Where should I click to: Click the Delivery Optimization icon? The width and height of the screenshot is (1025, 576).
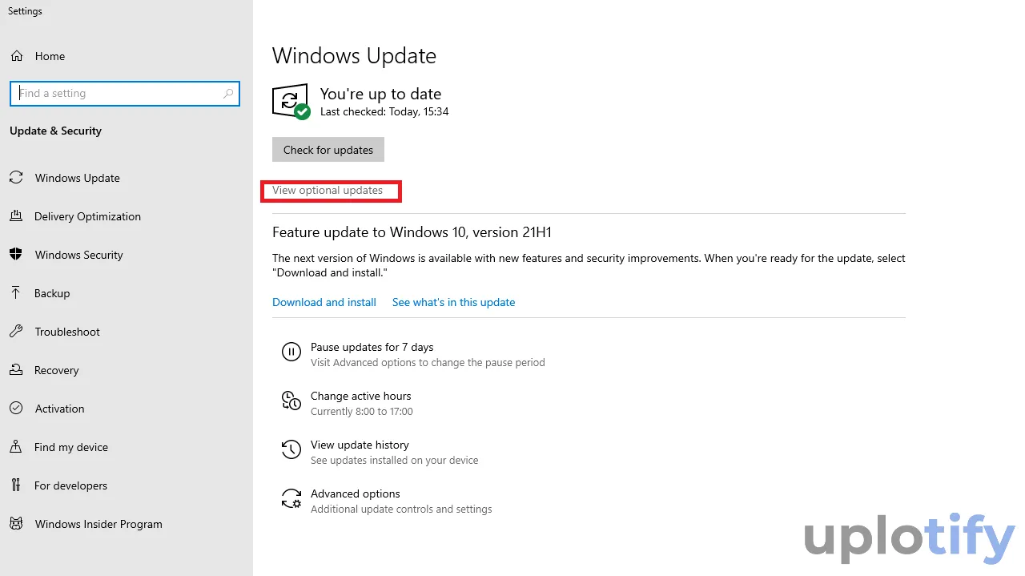pyautogui.click(x=16, y=216)
